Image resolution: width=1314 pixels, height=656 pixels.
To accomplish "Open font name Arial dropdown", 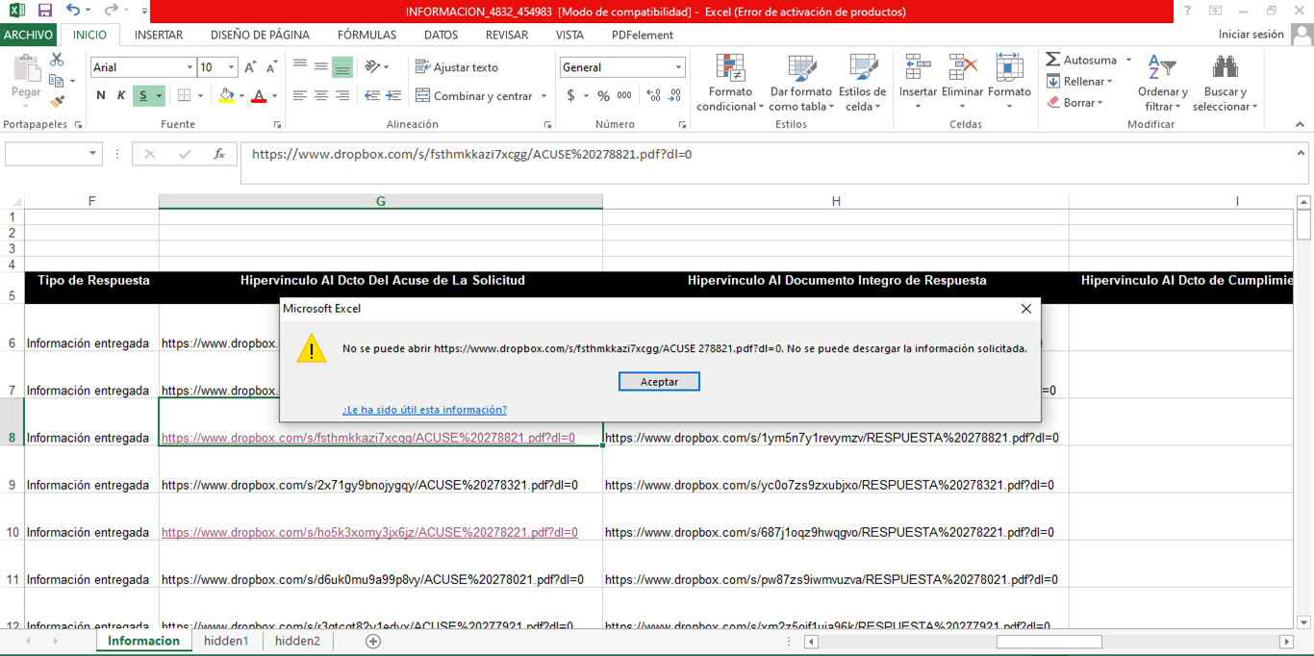I will [190, 67].
